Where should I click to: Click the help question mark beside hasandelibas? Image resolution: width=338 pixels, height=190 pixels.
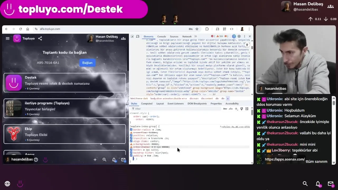(36, 159)
